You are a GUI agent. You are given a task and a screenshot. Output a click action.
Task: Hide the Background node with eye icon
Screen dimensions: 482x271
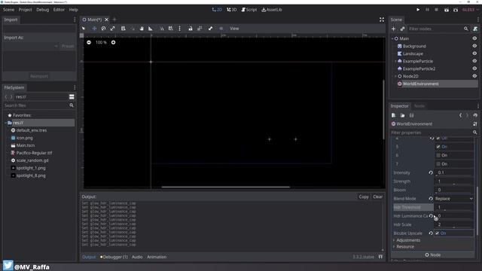click(x=474, y=46)
